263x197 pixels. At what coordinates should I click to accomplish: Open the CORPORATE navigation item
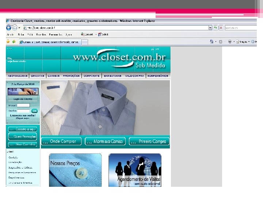92,76
